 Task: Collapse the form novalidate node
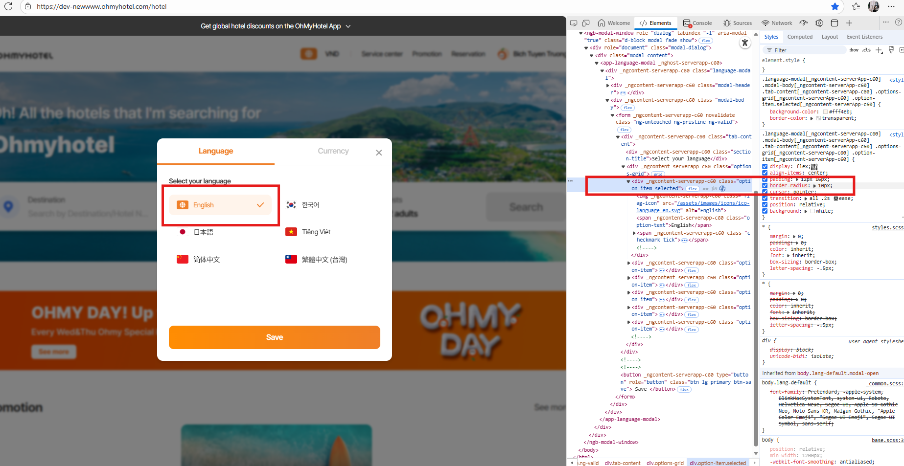click(613, 115)
